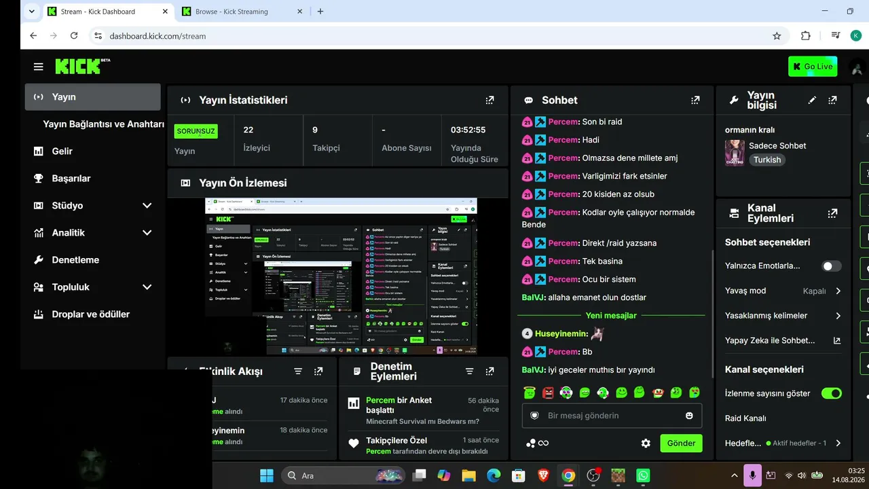This screenshot has width=869, height=489.
Task: Click BalVJ username in last chat message
Action: (x=534, y=370)
